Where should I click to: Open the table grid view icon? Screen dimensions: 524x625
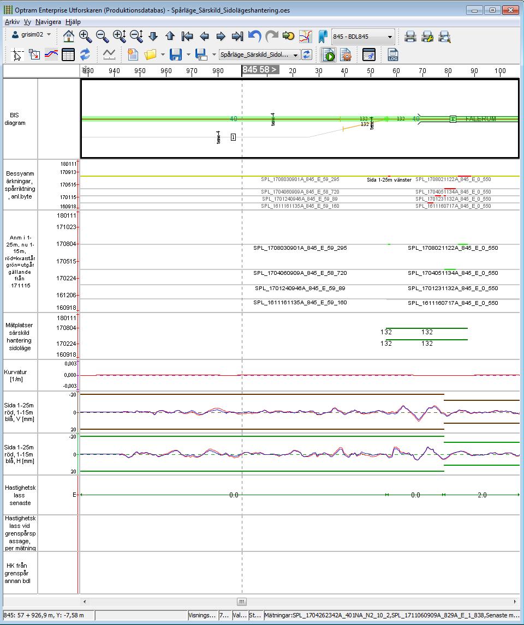(68, 55)
